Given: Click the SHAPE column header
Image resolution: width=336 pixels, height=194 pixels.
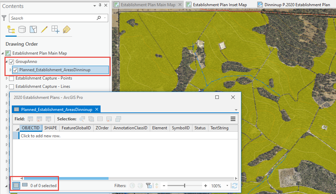Looking at the screenshot, I should (51, 128).
